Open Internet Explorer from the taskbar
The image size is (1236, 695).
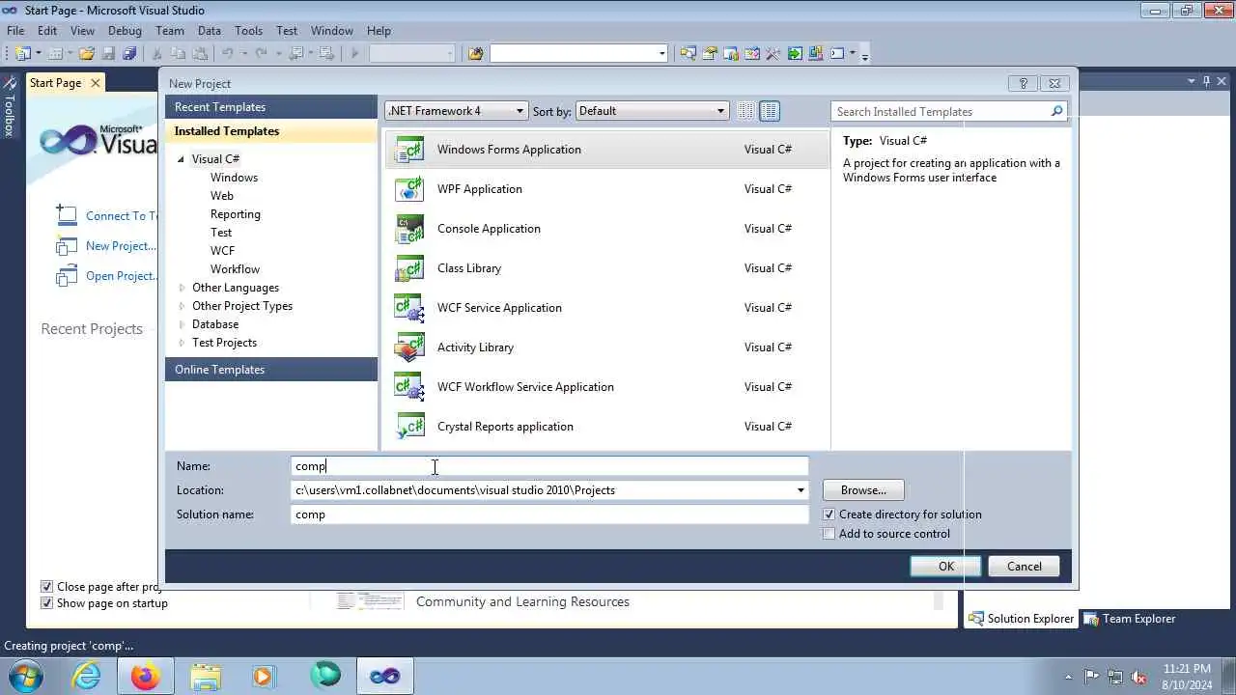(87, 676)
